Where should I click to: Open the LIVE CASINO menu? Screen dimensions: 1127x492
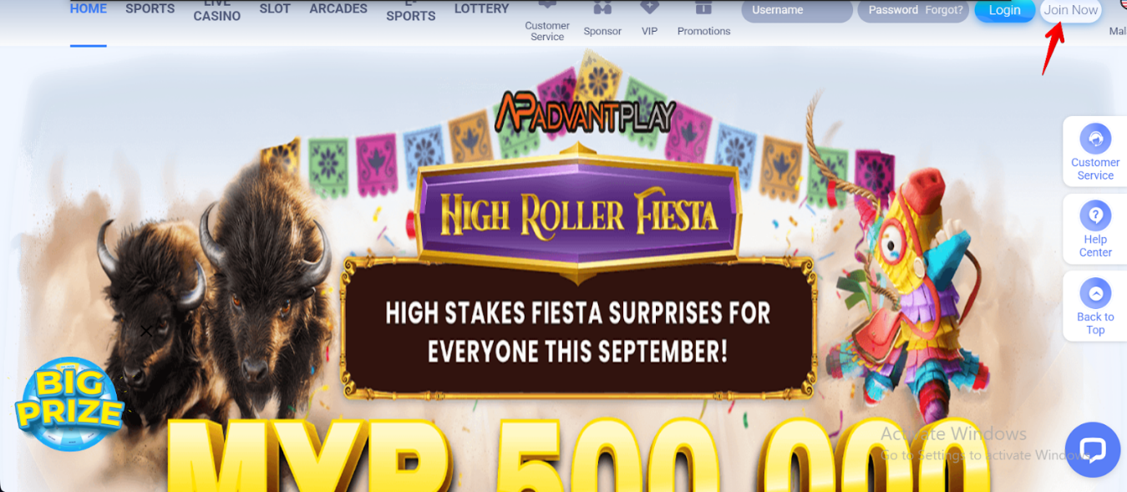(217, 11)
